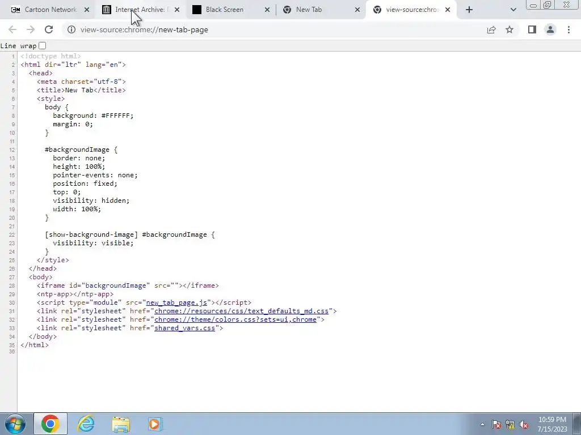The image size is (581, 435).
Task: Click the closing </html> tag
Action: pyautogui.click(x=35, y=345)
